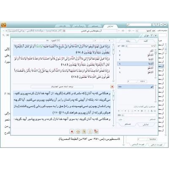Select second word row with count ۳

tap(136, 55)
